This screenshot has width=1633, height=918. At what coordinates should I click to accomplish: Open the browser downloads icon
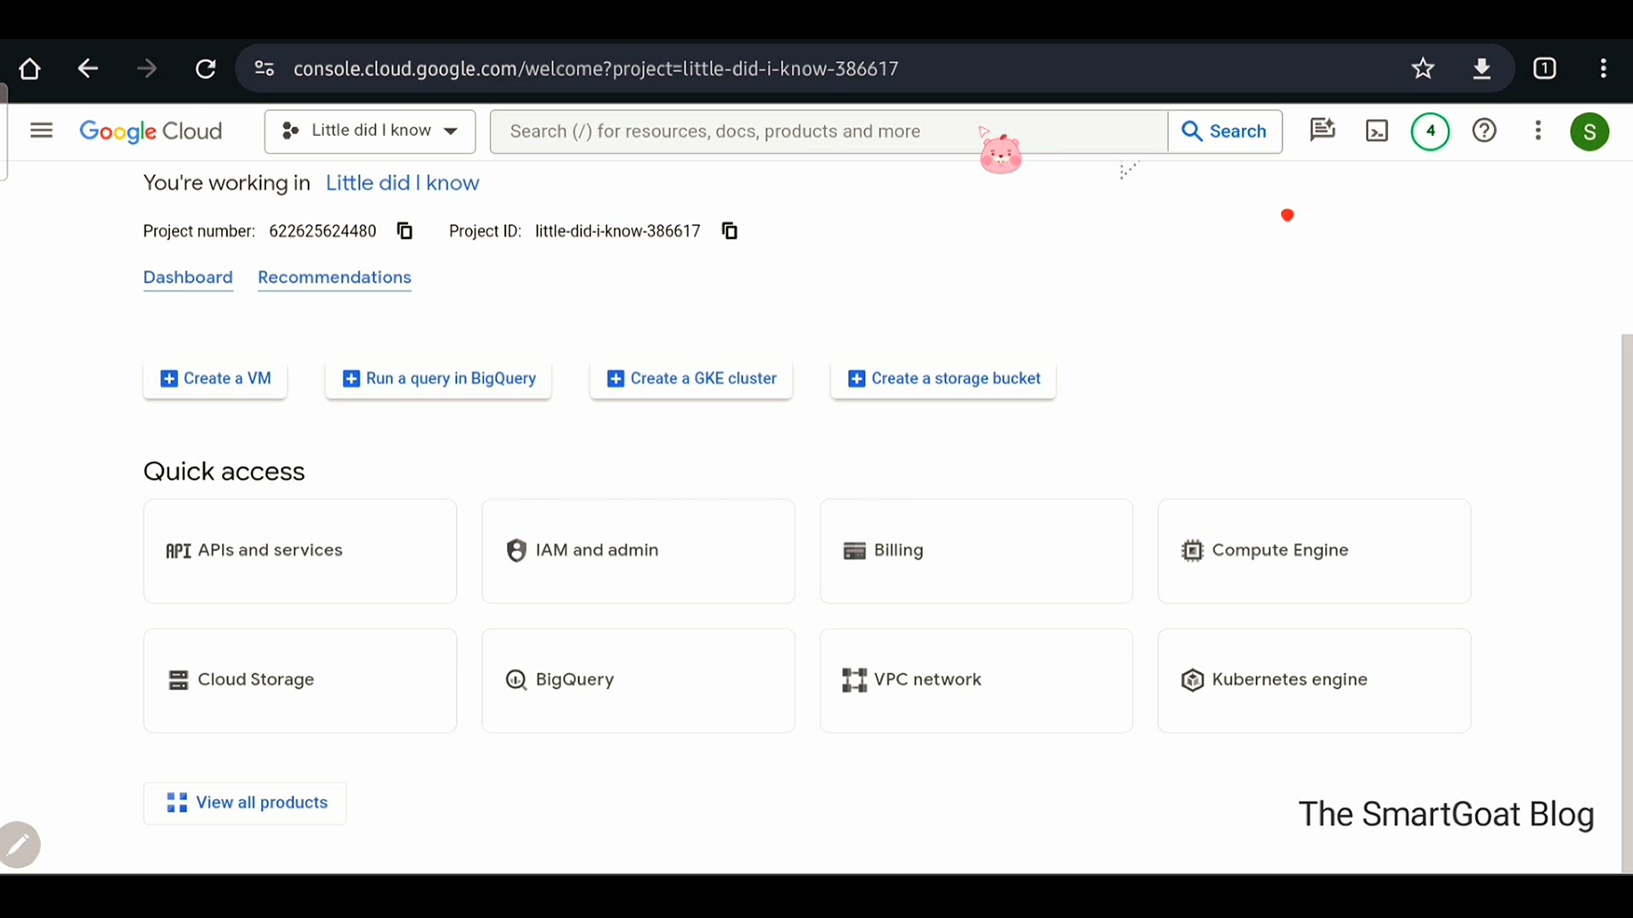point(1482,68)
